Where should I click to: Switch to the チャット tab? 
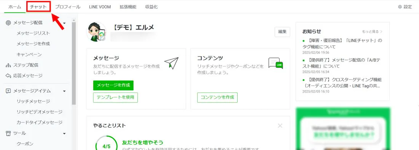(38, 7)
